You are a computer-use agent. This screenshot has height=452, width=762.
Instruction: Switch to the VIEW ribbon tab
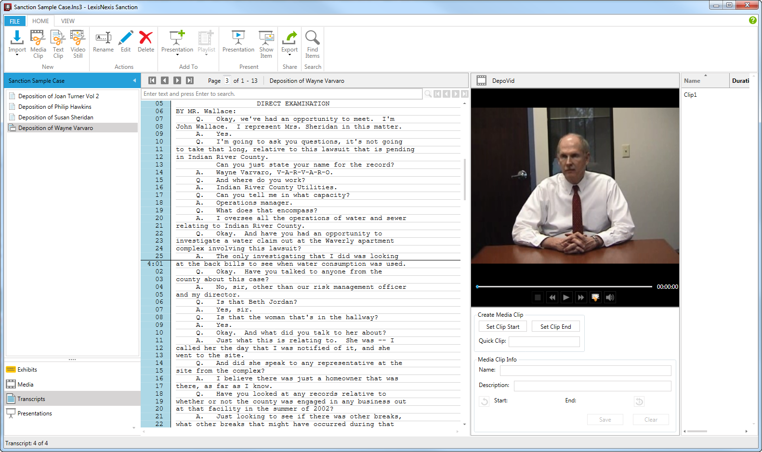pyautogui.click(x=68, y=21)
